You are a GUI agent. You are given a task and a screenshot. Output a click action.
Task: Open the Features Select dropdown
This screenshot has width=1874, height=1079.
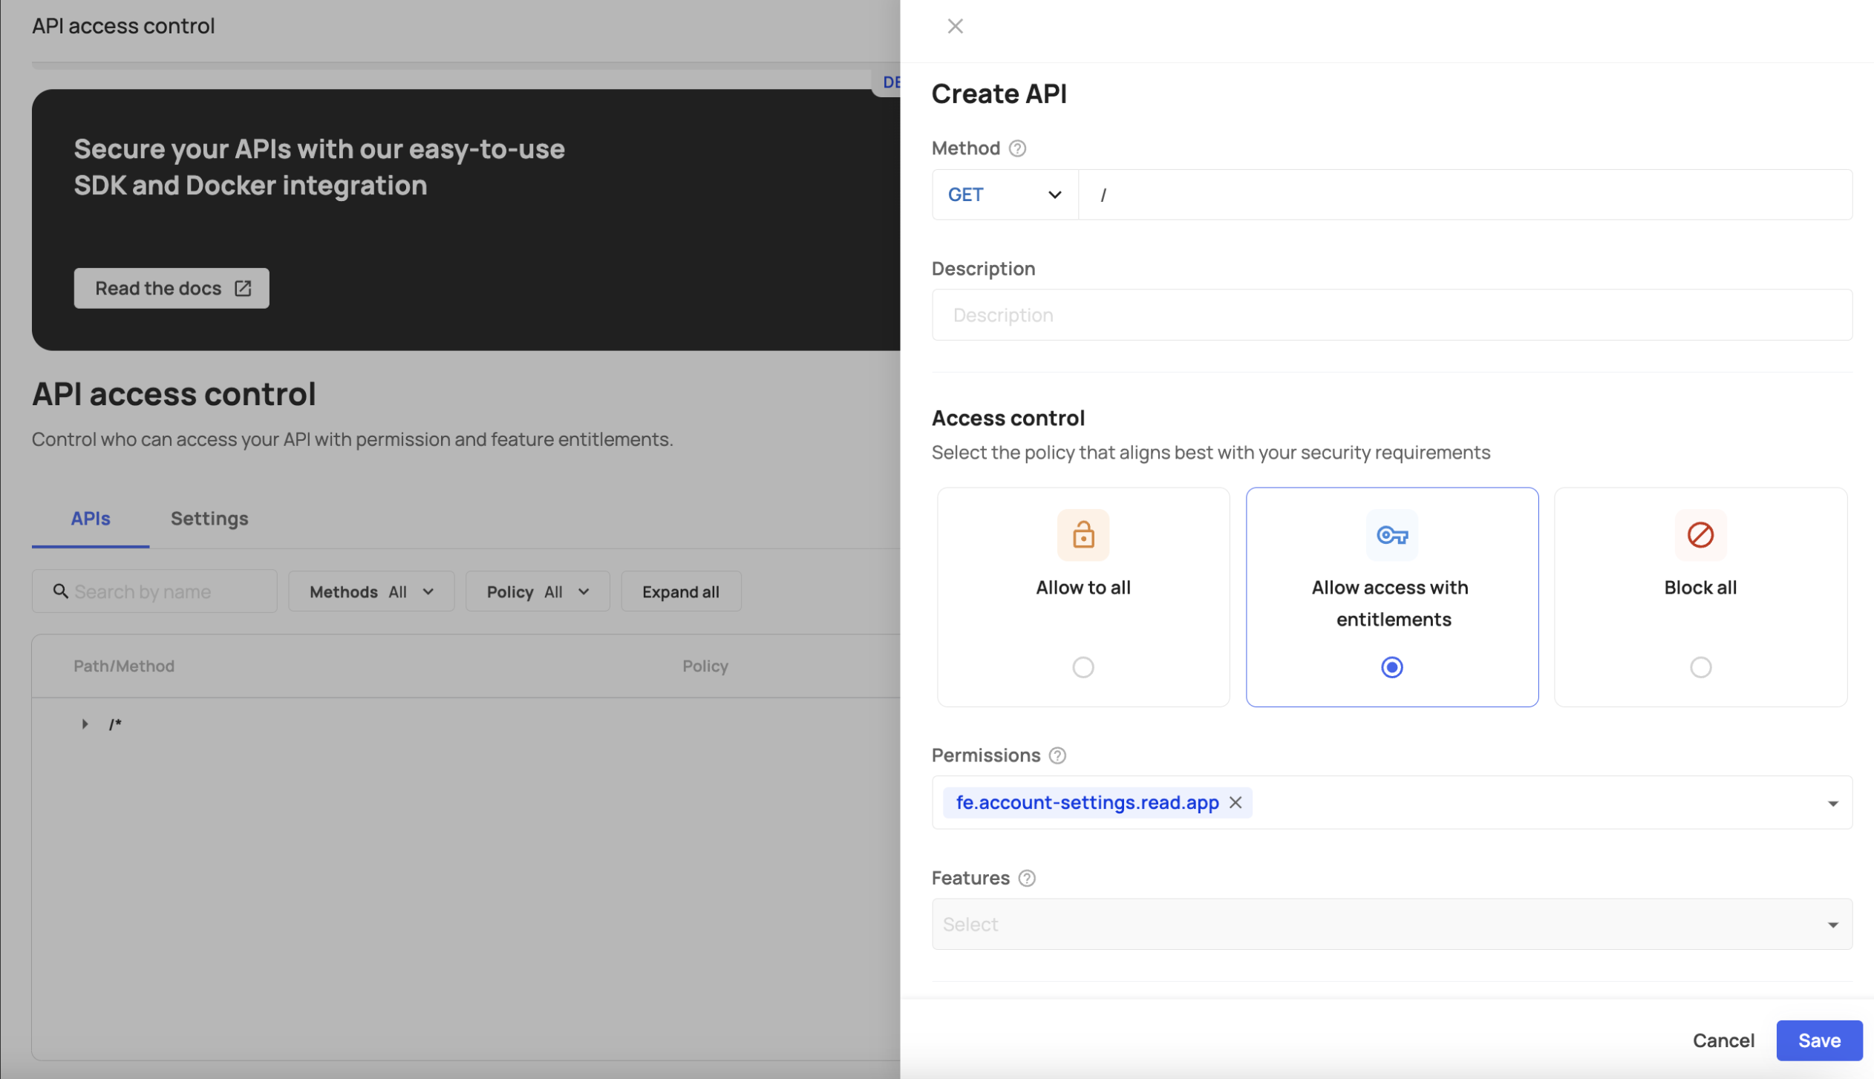pos(1391,924)
